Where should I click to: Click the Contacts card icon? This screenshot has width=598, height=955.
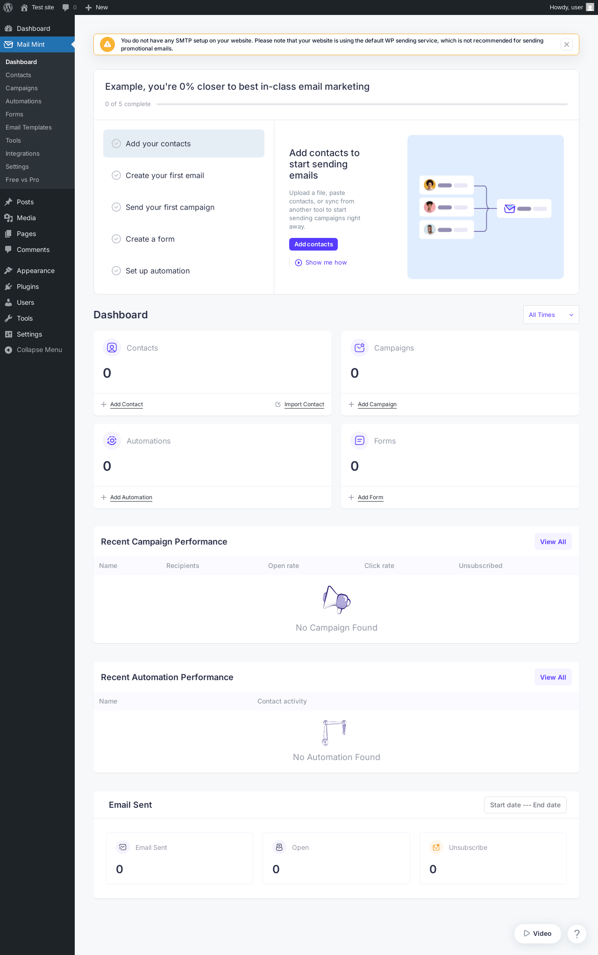click(x=112, y=348)
